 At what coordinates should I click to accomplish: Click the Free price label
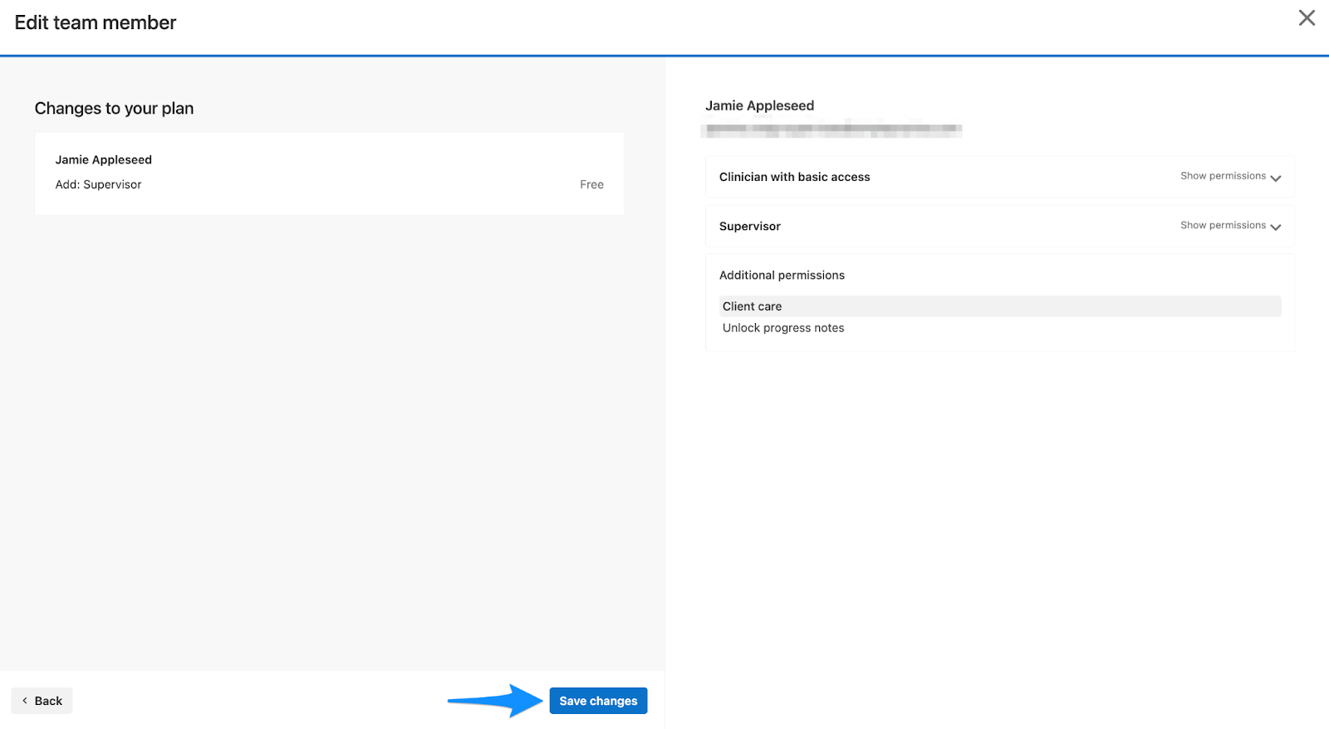click(591, 184)
